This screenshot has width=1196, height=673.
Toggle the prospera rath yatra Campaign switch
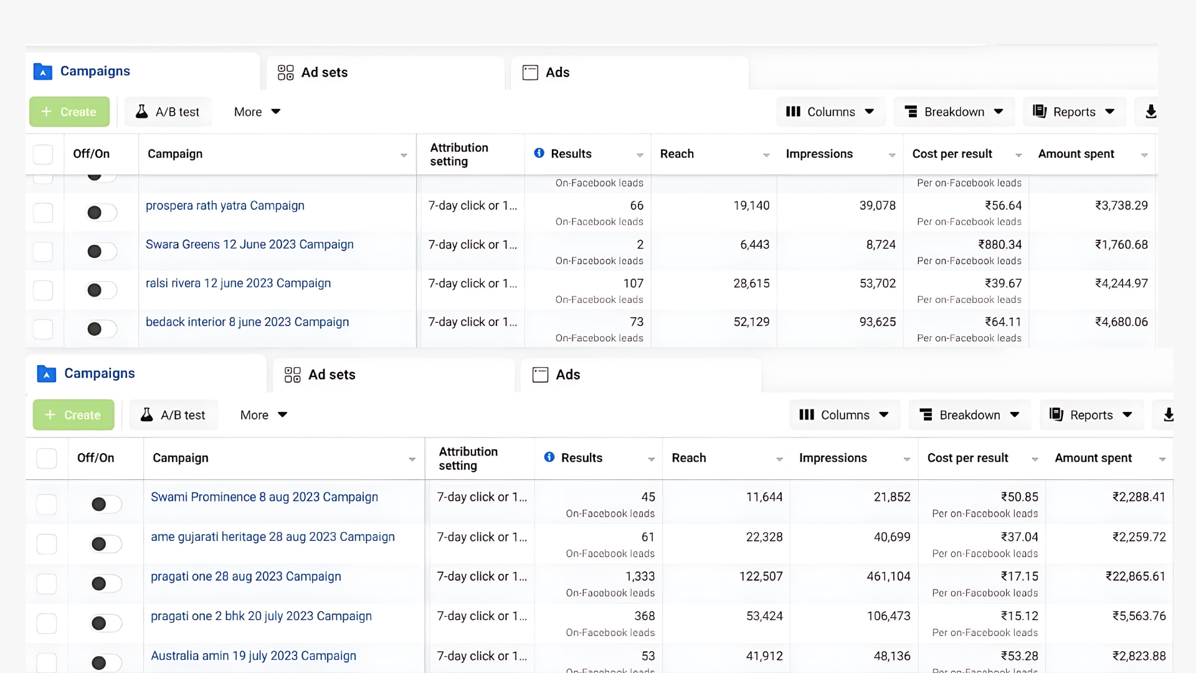(x=102, y=212)
